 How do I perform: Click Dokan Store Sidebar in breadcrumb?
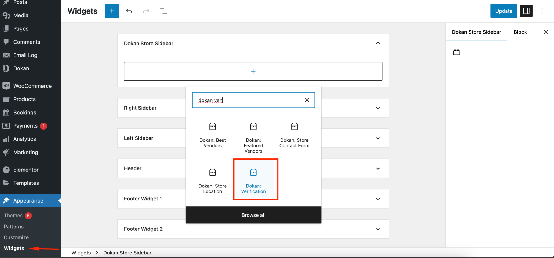pyautogui.click(x=127, y=253)
